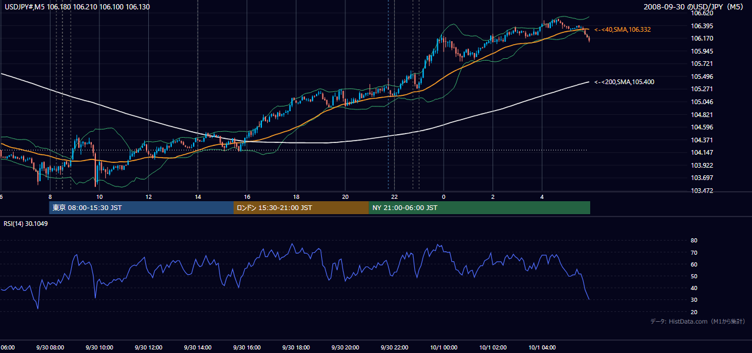The height and width of the screenshot is (353, 752).
Task: Click the bottom time label 9/30 10:00
Action: pos(99,348)
